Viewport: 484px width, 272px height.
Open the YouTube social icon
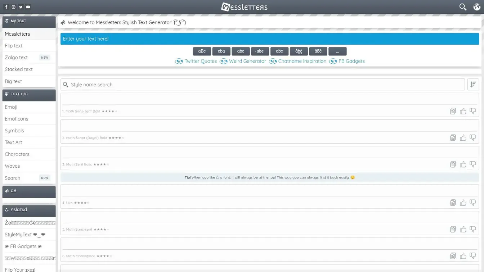coord(28,7)
